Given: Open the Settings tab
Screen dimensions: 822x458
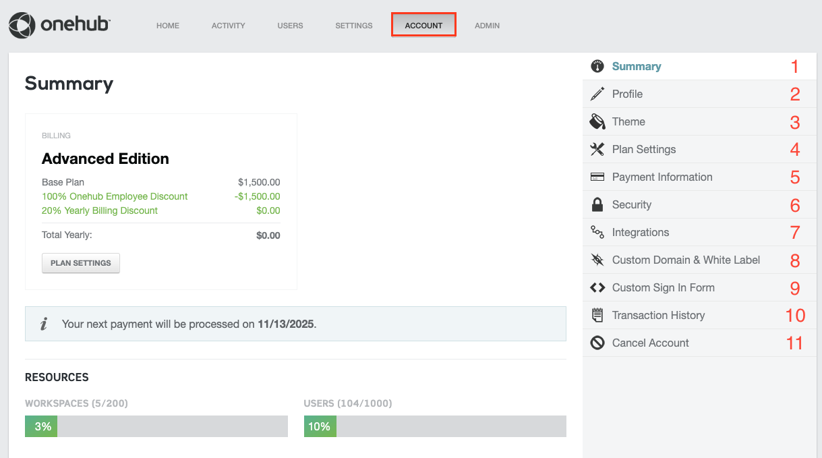Looking at the screenshot, I should point(354,26).
